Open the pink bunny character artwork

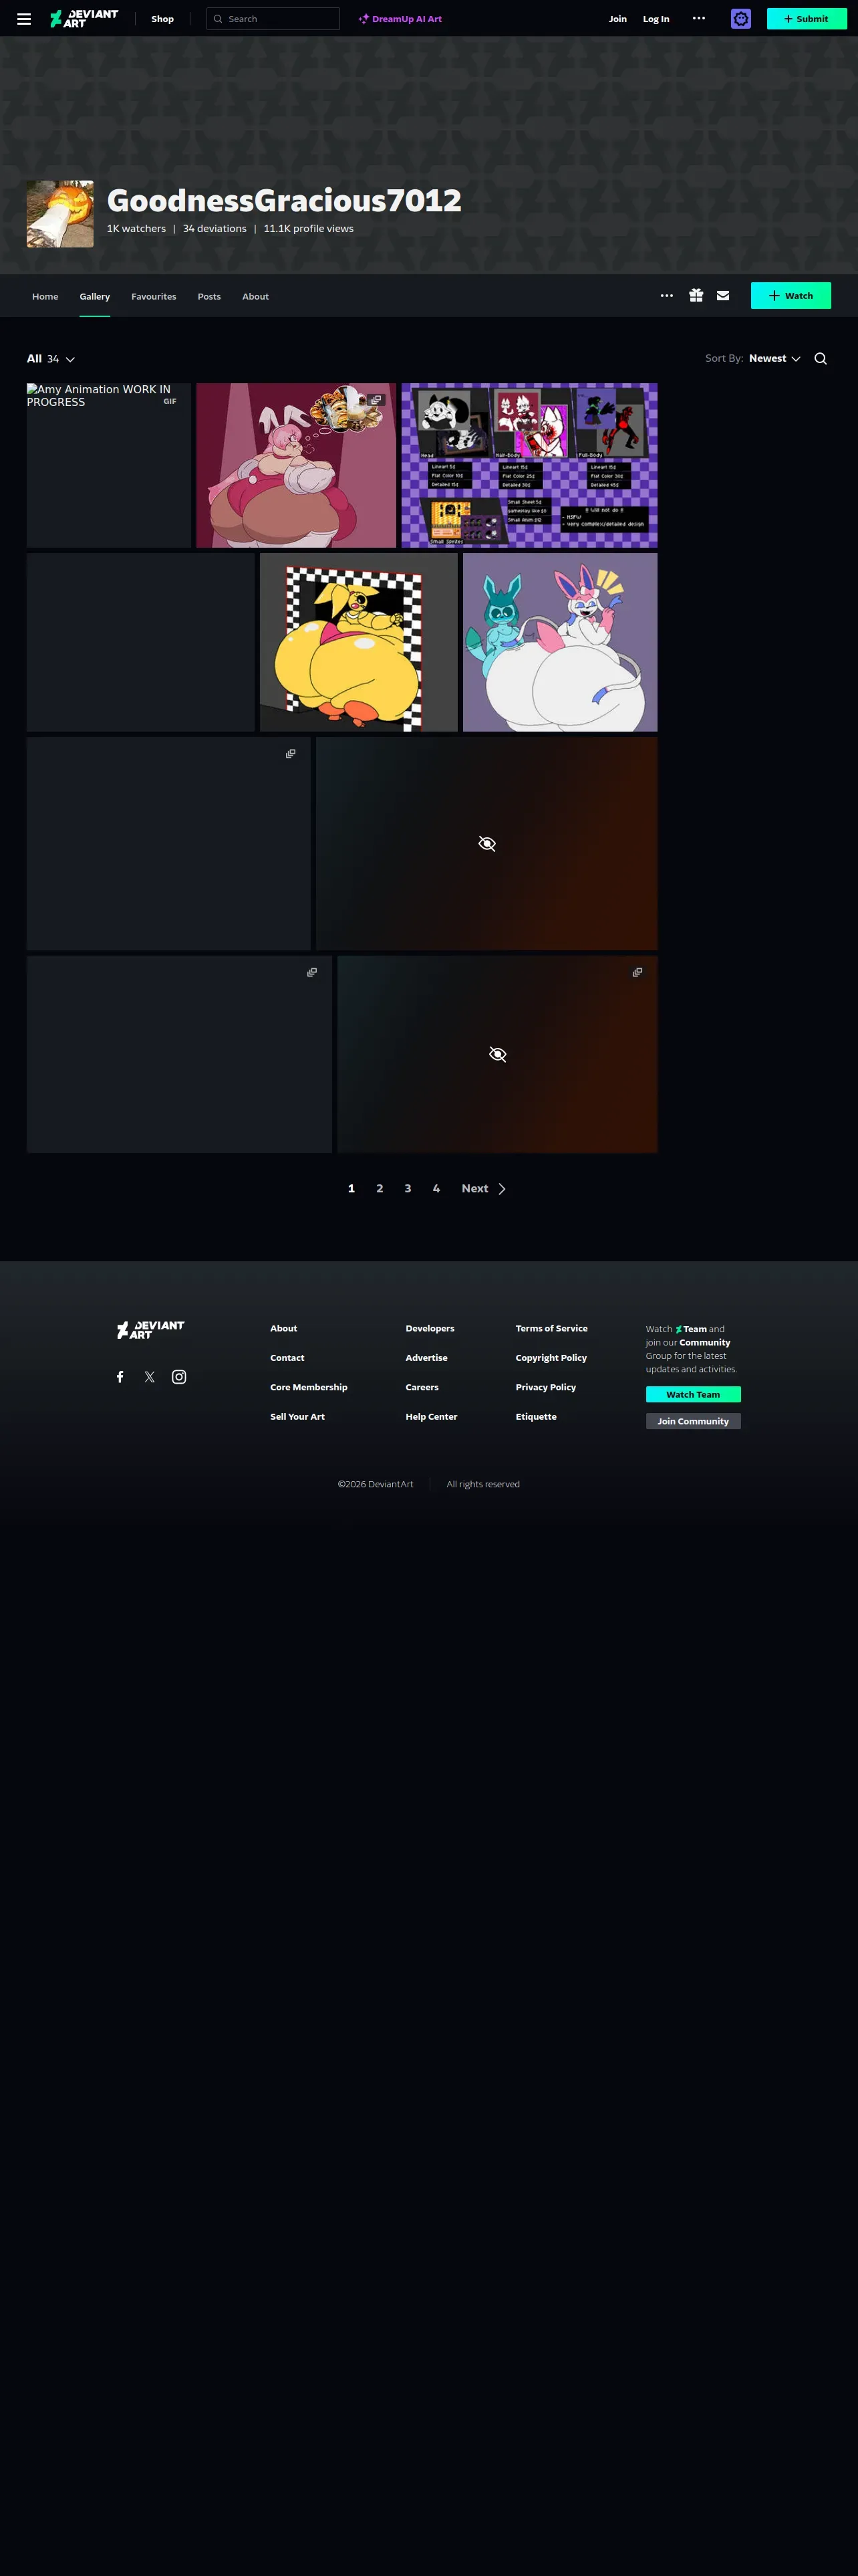click(295, 465)
